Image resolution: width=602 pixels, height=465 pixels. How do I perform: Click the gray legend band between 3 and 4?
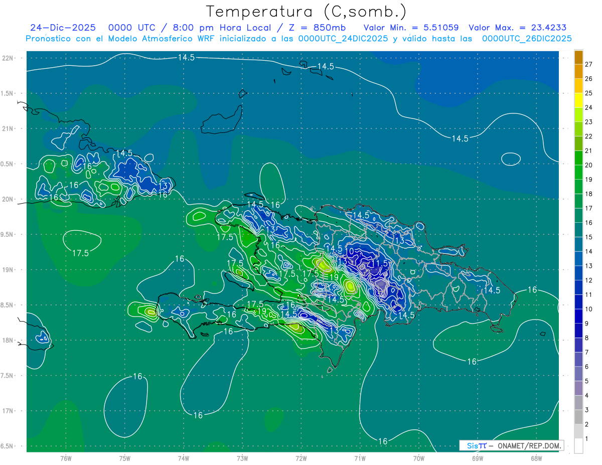[x=578, y=403]
